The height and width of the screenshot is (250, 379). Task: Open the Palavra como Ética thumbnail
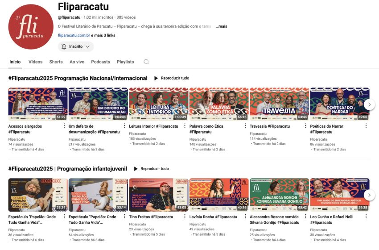point(219,104)
